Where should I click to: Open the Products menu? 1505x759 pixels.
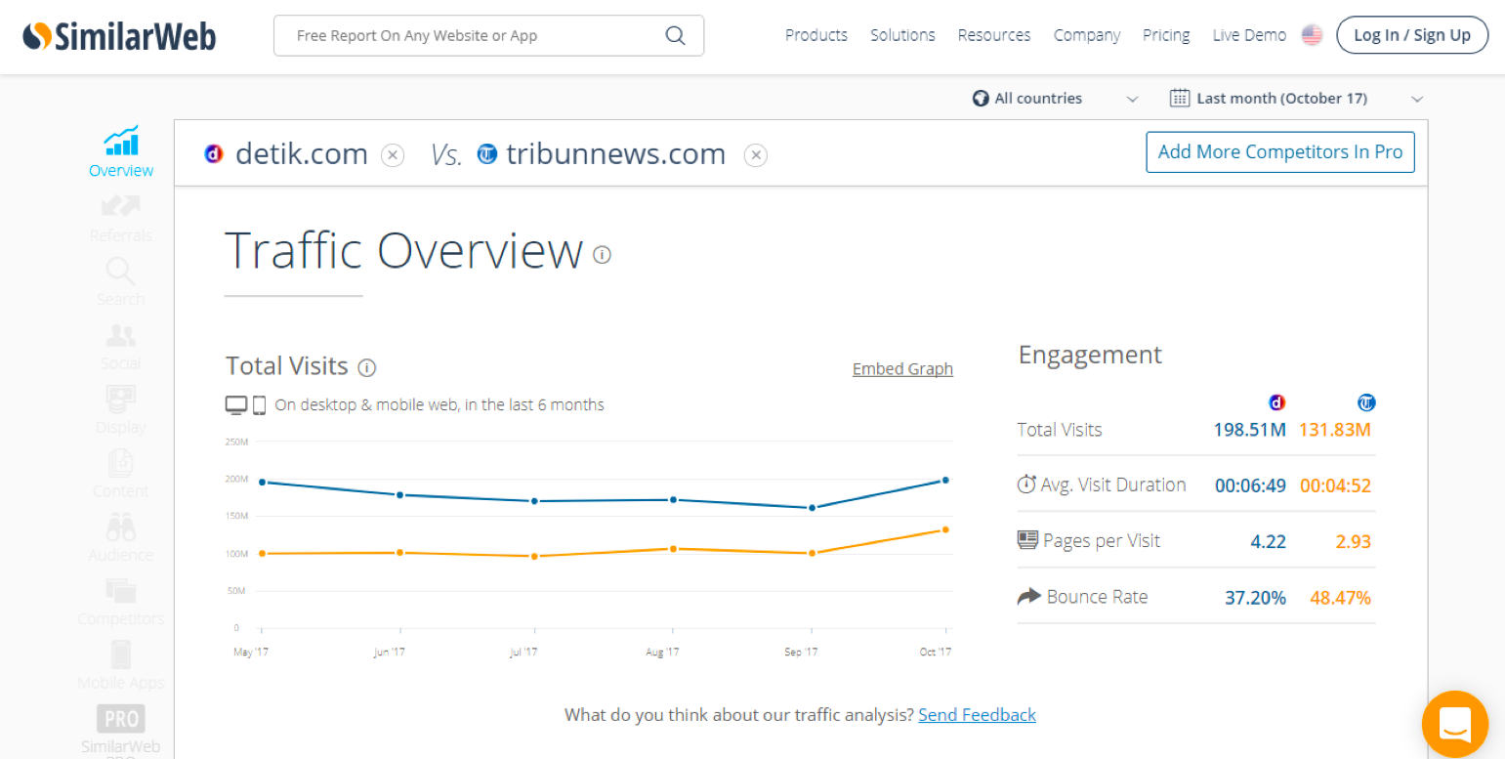pyautogui.click(x=816, y=35)
